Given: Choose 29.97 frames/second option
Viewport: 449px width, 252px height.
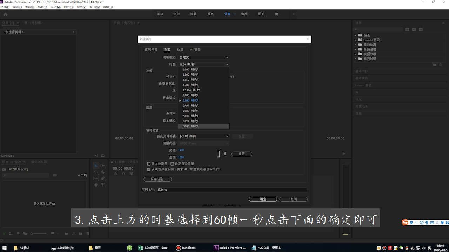Looking at the screenshot, I should point(204,105).
